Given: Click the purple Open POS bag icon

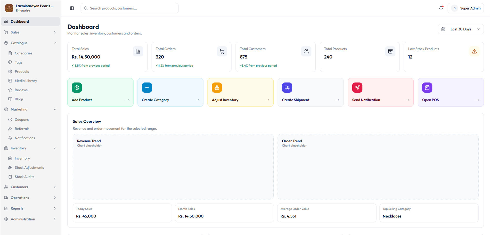Looking at the screenshot, I should (x=427, y=88).
